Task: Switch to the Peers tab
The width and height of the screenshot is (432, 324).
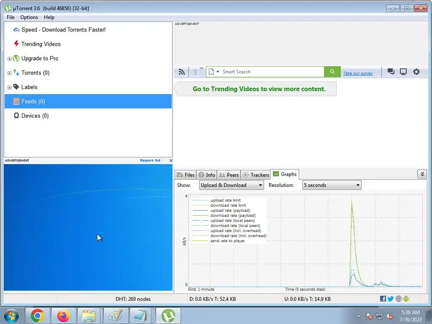Action: (x=229, y=175)
